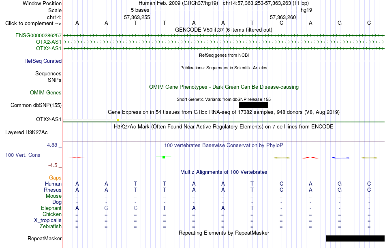Click the H3K27Ac Mark track title

coord(223,127)
